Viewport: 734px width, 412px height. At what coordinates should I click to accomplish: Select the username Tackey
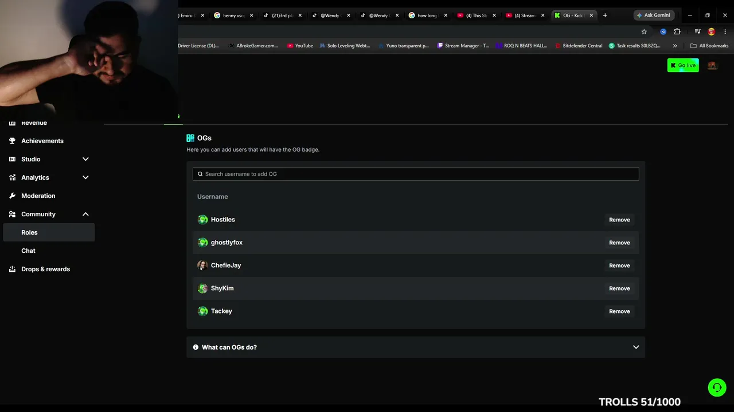click(x=221, y=311)
